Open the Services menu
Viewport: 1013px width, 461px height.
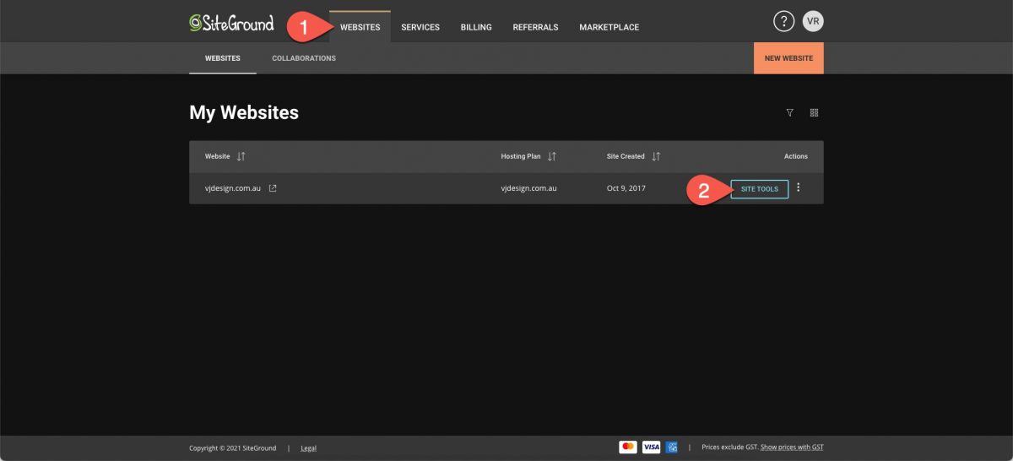(x=420, y=27)
